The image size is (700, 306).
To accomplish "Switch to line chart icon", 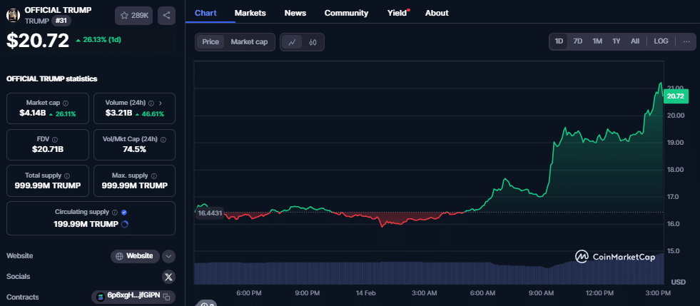I will pos(293,42).
